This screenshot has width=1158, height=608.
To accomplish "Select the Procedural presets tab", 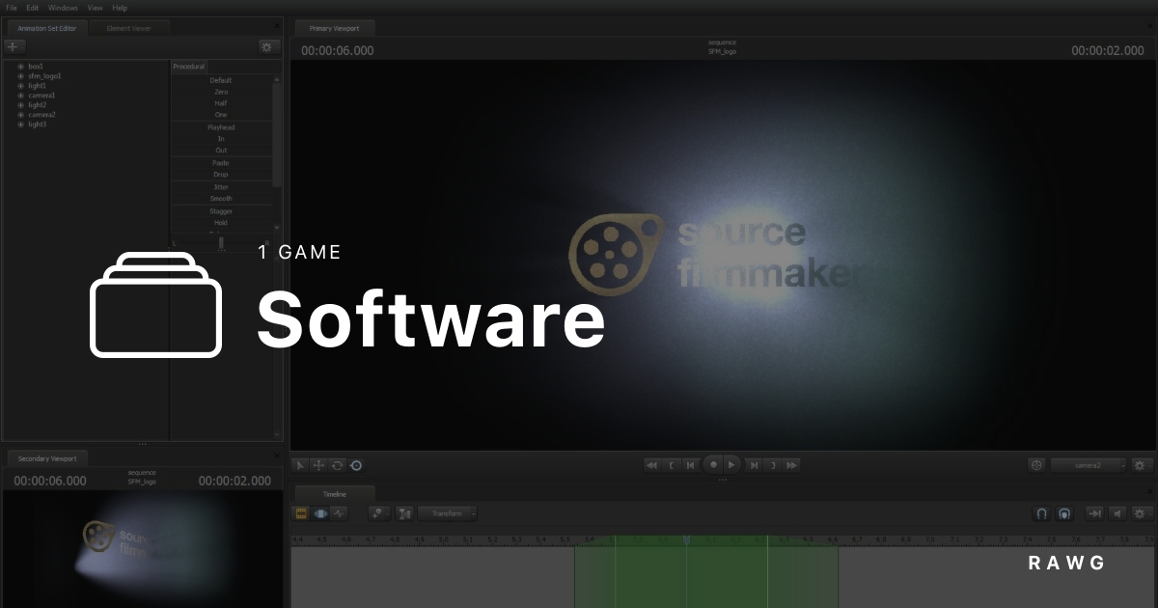I will coord(189,67).
